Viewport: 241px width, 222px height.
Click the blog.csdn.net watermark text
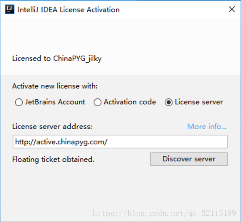pyautogui.click(x=164, y=213)
